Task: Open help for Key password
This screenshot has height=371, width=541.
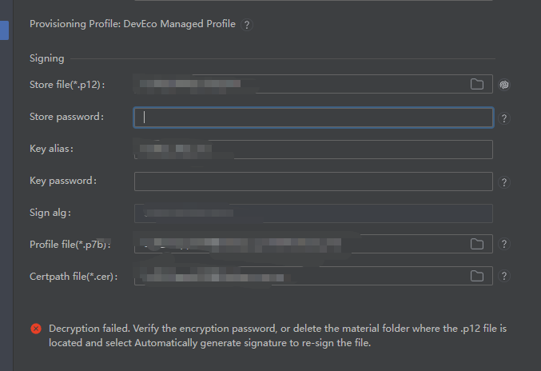Action: click(x=504, y=182)
